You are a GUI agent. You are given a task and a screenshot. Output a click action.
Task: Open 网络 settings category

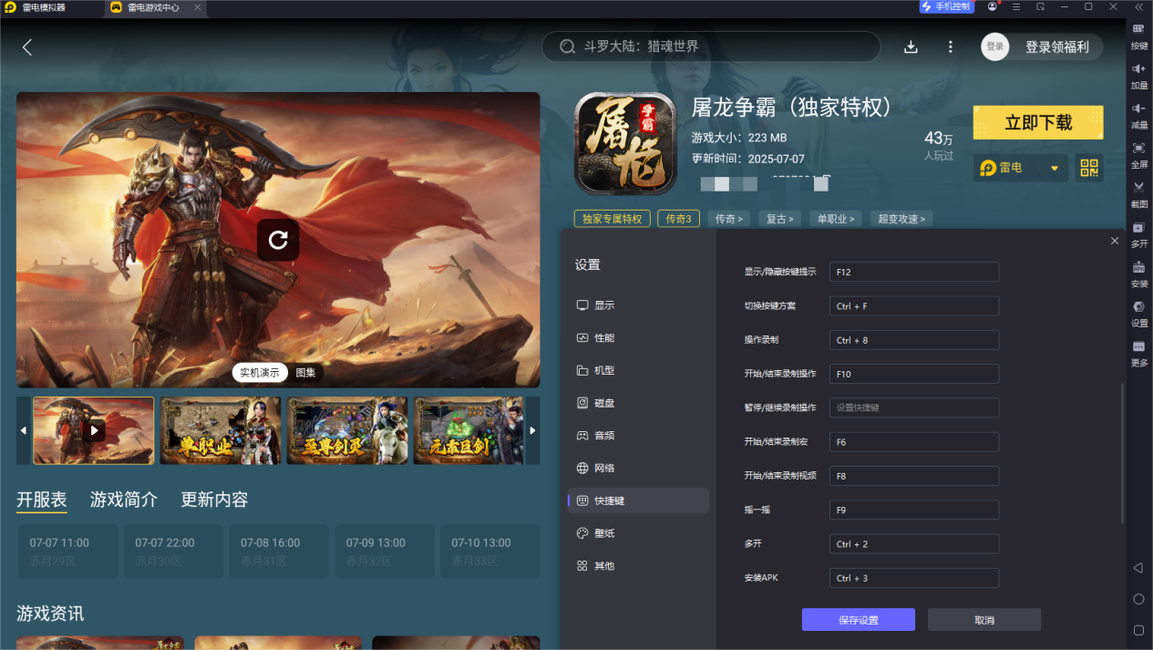pyautogui.click(x=638, y=468)
